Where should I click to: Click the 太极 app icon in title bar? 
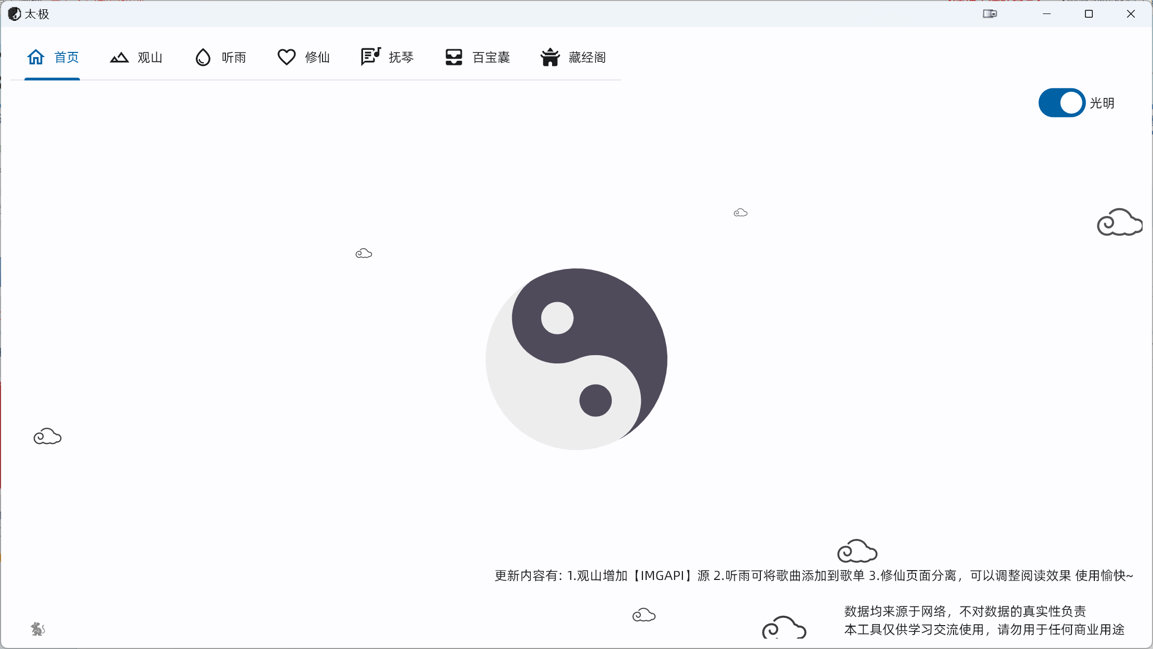15,14
